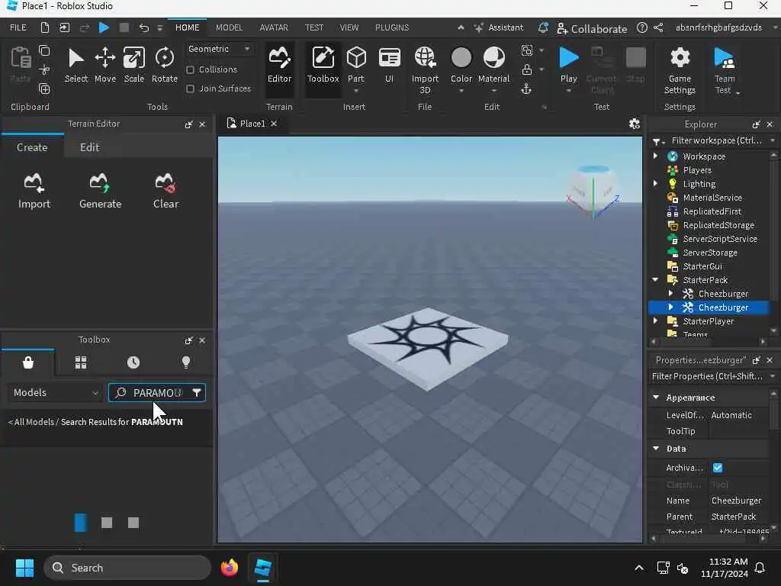The height and width of the screenshot is (586, 781).
Task: Click the Share icon
Action: [x=658, y=27]
